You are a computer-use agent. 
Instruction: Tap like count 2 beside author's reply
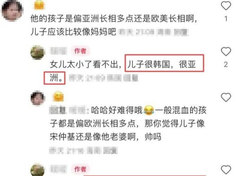coord(226,64)
